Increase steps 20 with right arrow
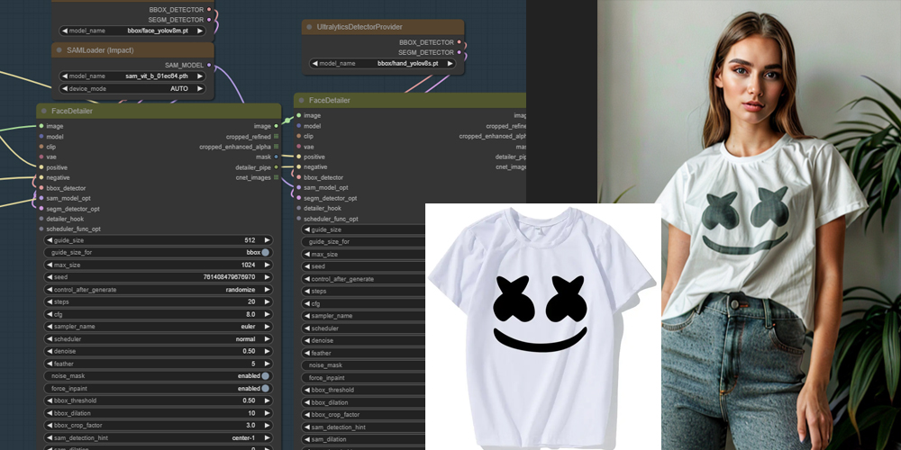901x450 pixels. click(267, 301)
